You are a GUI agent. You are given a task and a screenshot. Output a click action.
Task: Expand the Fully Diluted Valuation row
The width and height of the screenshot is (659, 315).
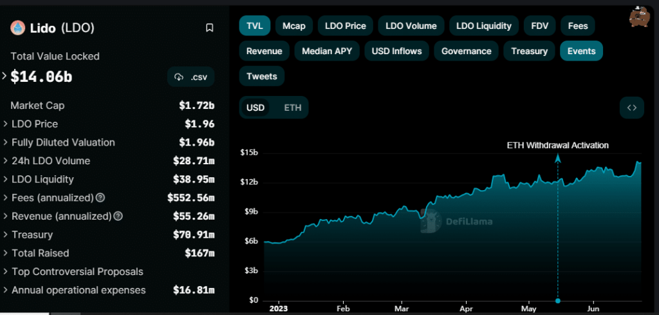tap(63, 142)
